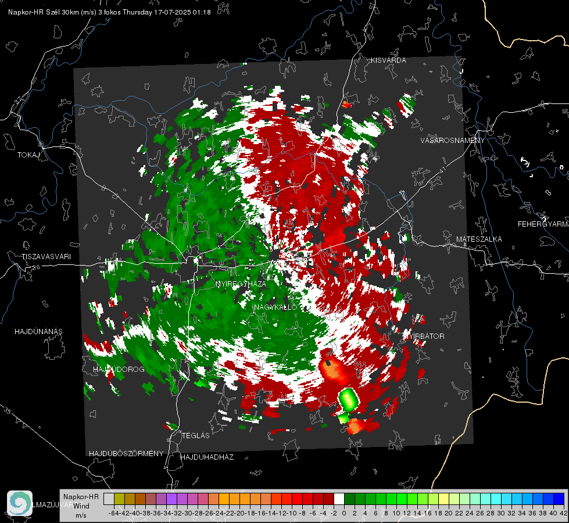Click the MÁTÉSZALKA city label
Screen dimensions: 569x523
tap(479, 239)
